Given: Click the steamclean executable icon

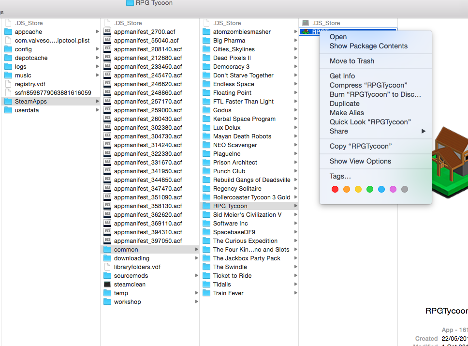Looking at the screenshot, I should (x=107, y=284).
